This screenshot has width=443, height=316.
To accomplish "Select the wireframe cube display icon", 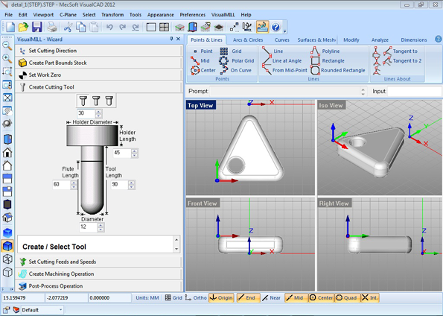I will pyautogui.click(x=7, y=259).
